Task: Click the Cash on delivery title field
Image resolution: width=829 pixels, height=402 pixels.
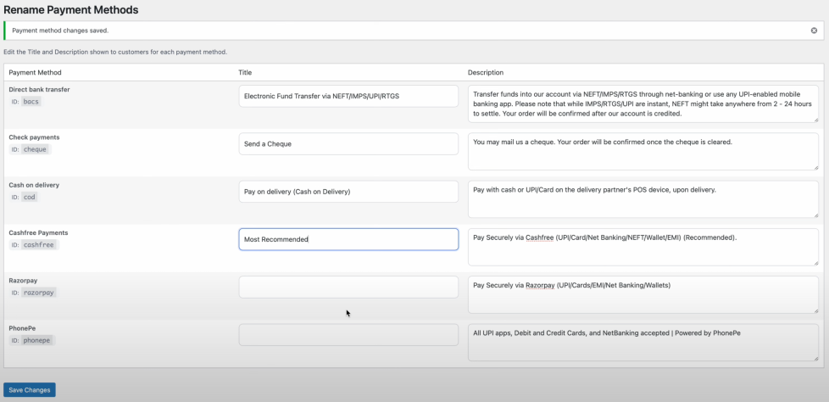Action: (x=348, y=192)
